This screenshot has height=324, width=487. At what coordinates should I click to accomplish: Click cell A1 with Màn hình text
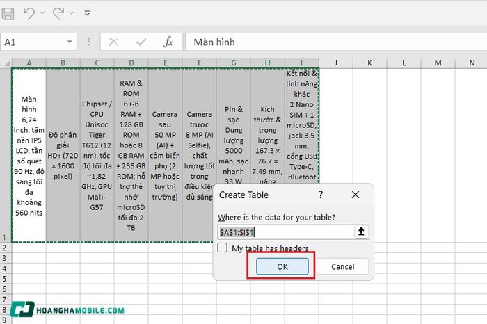click(x=29, y=155)
